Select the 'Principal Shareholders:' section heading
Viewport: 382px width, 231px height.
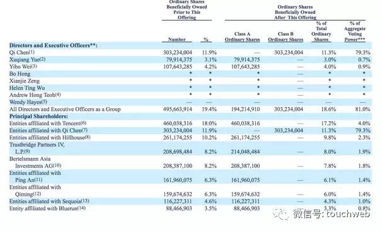tap(38, 116)
